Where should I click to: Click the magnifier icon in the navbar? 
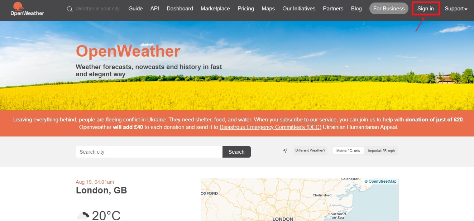coord(70,9)
